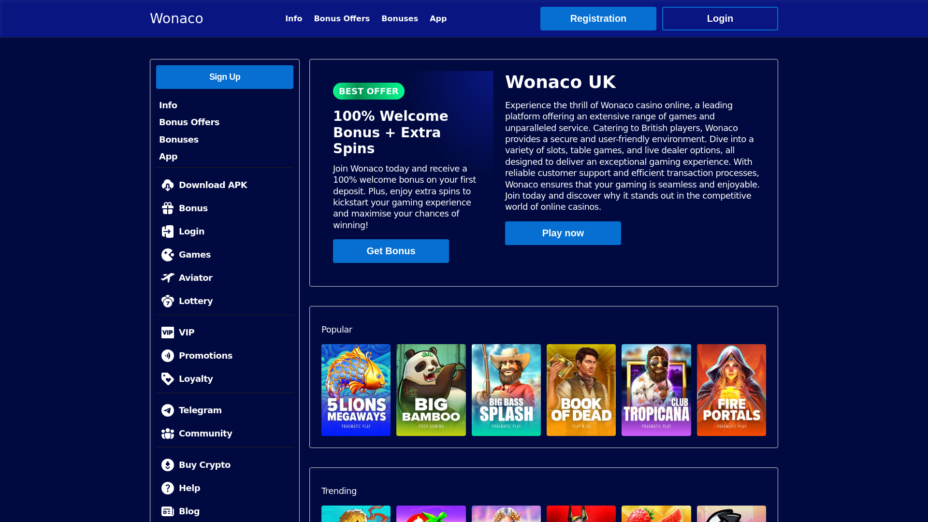Click the Promotions icon in sidebar
The width and height of the screenshot is (928, 522).
pyautogui.click(x=168, y=356)
